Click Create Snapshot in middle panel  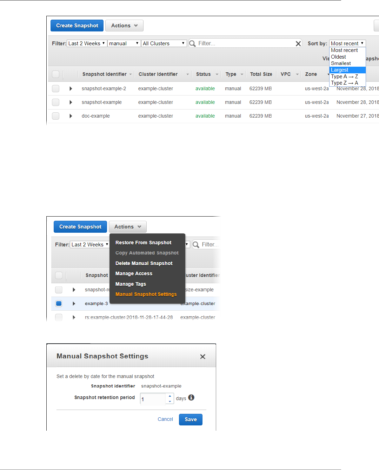tap(80, 227)
